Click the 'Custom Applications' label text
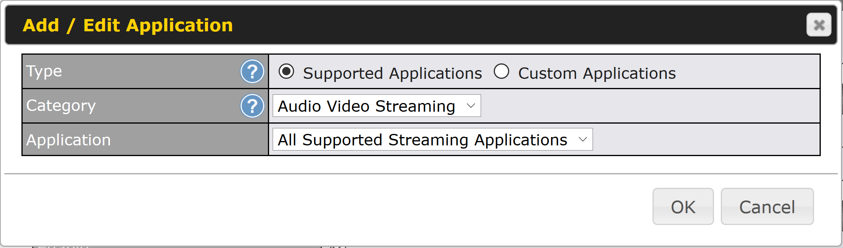This screenshot has width=843, height=248. pyautogui.click(x=597, y=73)
